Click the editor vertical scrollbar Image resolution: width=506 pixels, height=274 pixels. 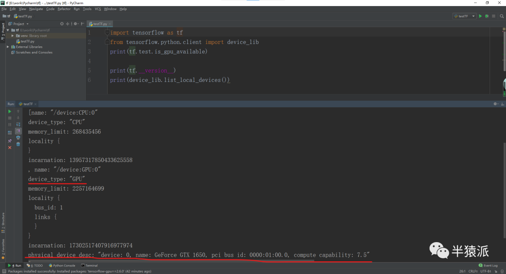pyautogui.click(x=504, y=52)
